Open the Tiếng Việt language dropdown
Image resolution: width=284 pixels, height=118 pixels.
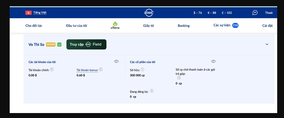coord(40,13)
